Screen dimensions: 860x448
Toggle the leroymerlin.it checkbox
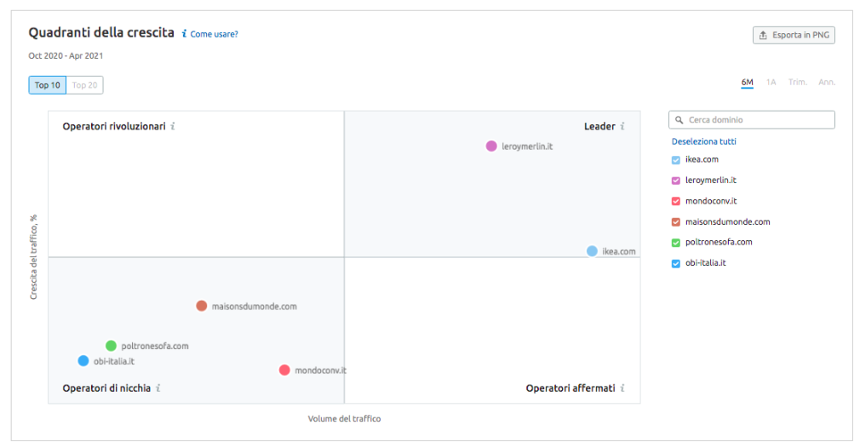(x=676, y=181)
